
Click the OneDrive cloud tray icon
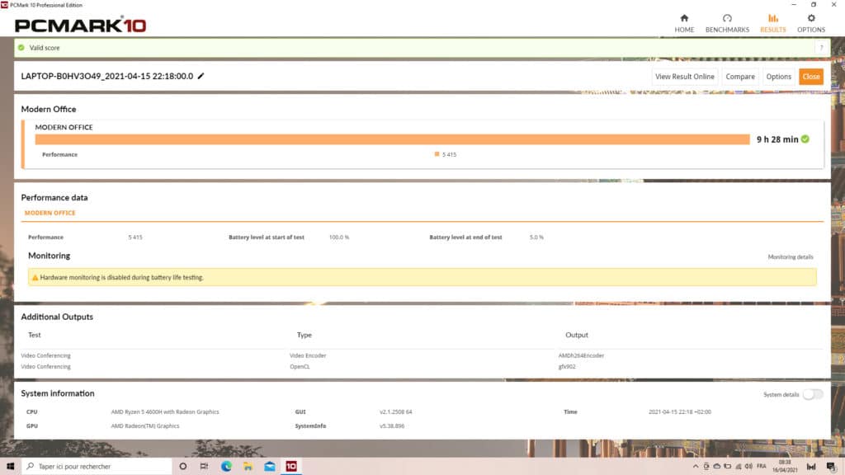[x=717, y=467]
